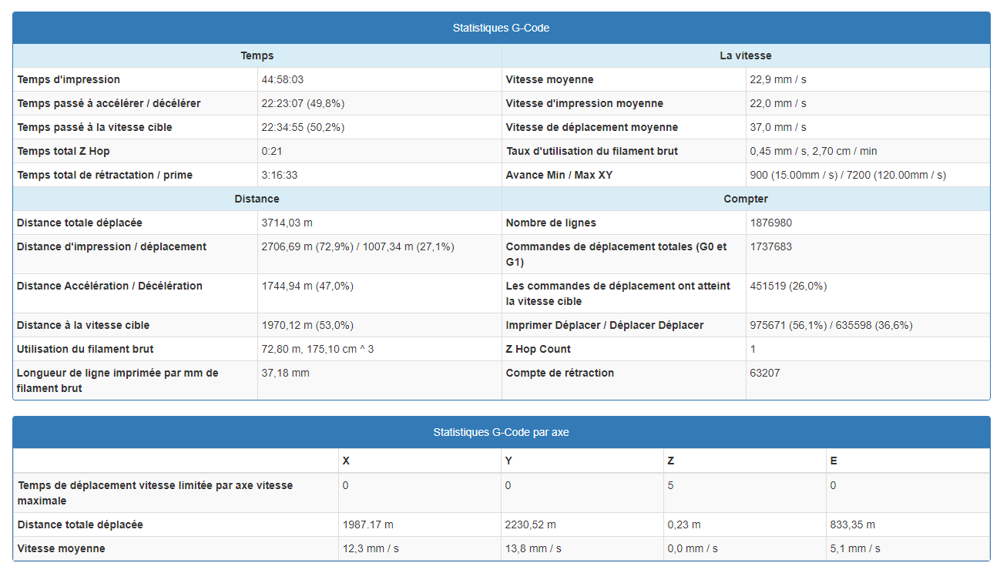Click the Z column header in axis table

pyautogui.click(x=671, y=461)
